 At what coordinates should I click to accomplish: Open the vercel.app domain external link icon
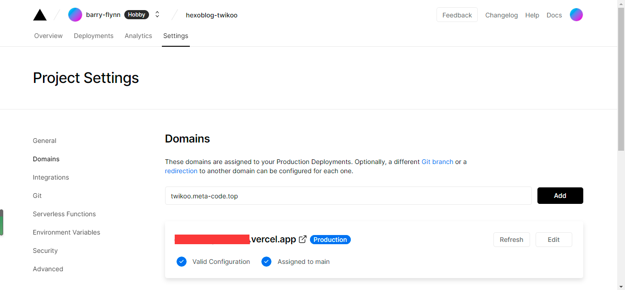[x=303, y=239]
